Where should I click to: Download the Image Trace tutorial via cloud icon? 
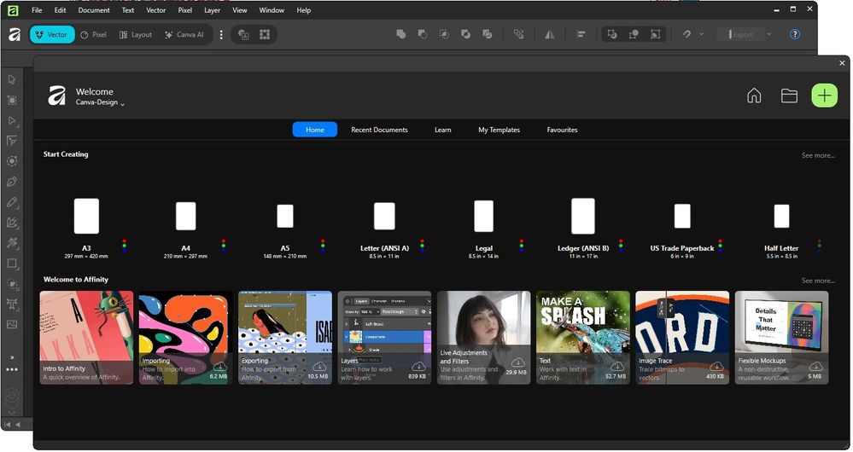pos(716,366)
